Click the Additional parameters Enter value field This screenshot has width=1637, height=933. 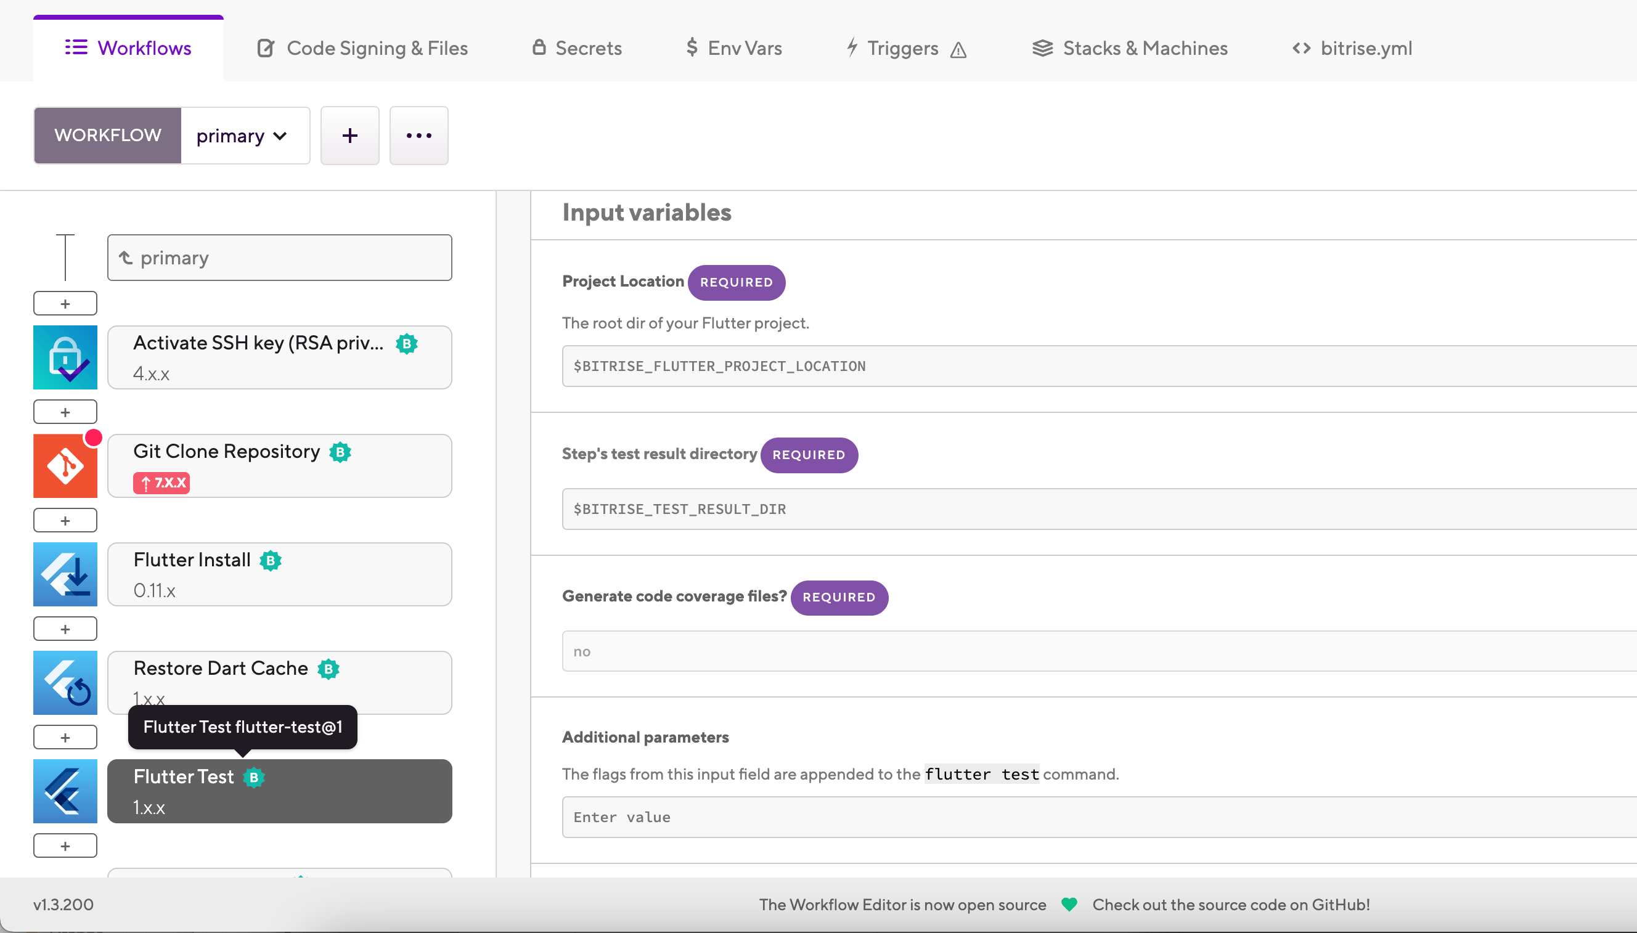(x=1089, y=817)
